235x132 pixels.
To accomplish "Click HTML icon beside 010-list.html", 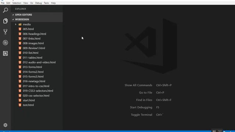I will [20, 53].
